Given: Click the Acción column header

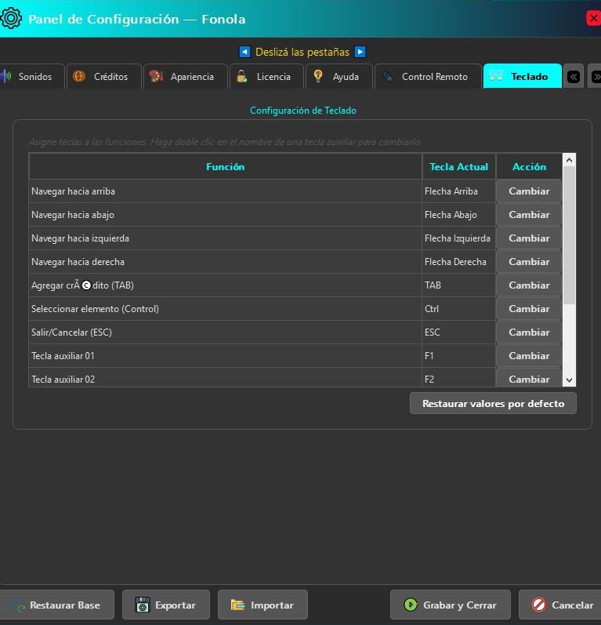Looking at the screenshot, I should tap(530, 166).
